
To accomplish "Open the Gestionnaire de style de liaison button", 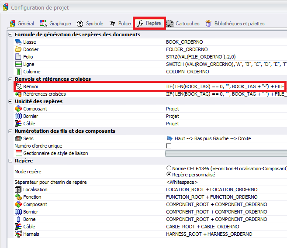I will point(226,153).
